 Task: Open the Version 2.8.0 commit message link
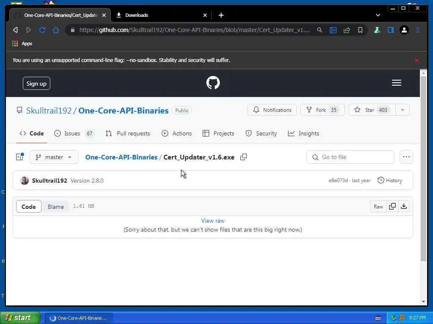(87, 181)
